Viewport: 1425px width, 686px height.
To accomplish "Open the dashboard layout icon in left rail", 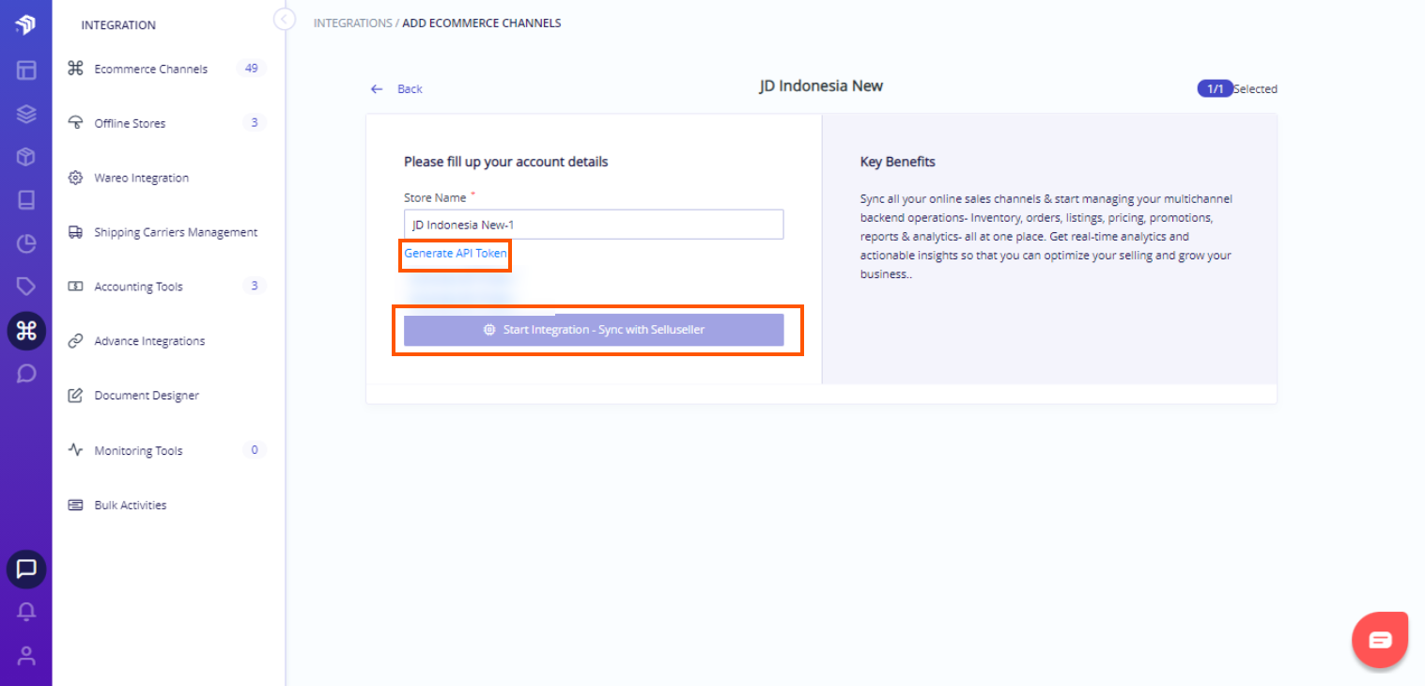I will tap(25, 70).
